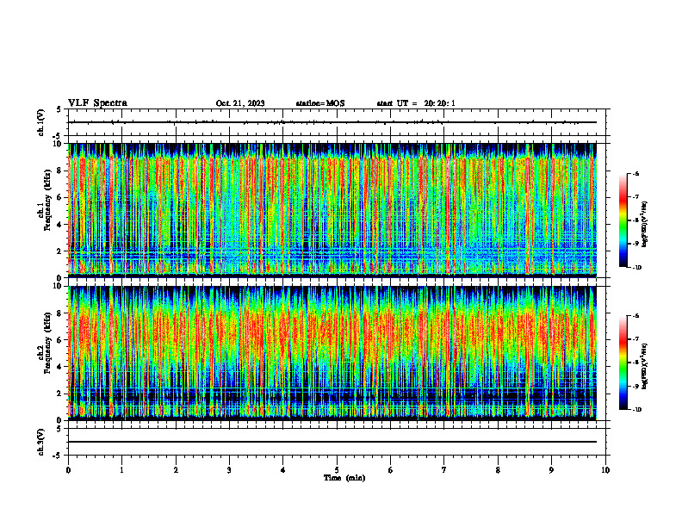
Task: Click the "Time (min)" x-axis label
Action: [344, 478]
